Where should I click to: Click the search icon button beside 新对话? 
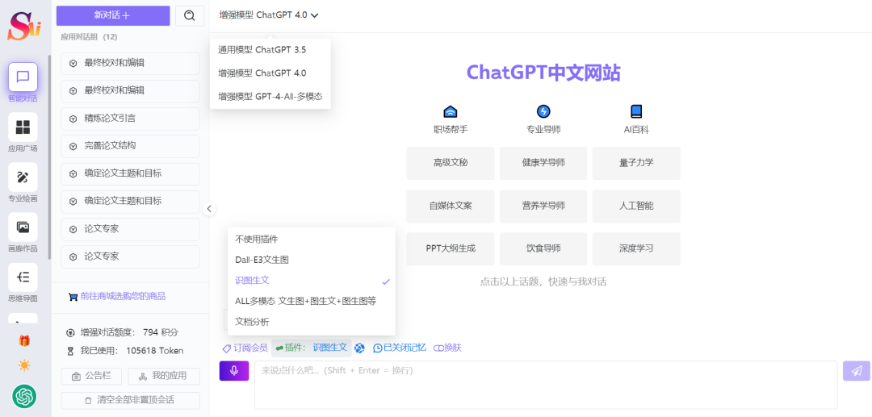(x=190, y=16)
